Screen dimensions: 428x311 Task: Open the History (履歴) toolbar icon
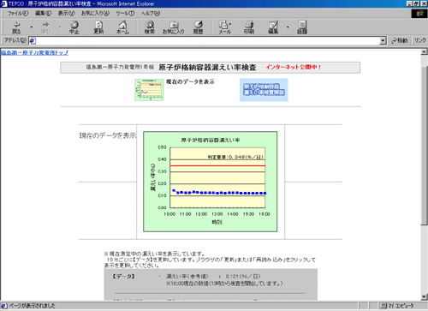point(199,27)
